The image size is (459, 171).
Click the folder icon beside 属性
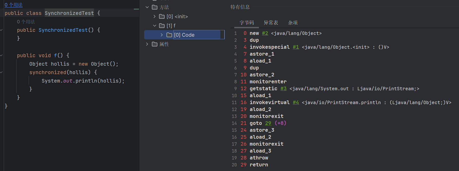(x=155, y=44)
